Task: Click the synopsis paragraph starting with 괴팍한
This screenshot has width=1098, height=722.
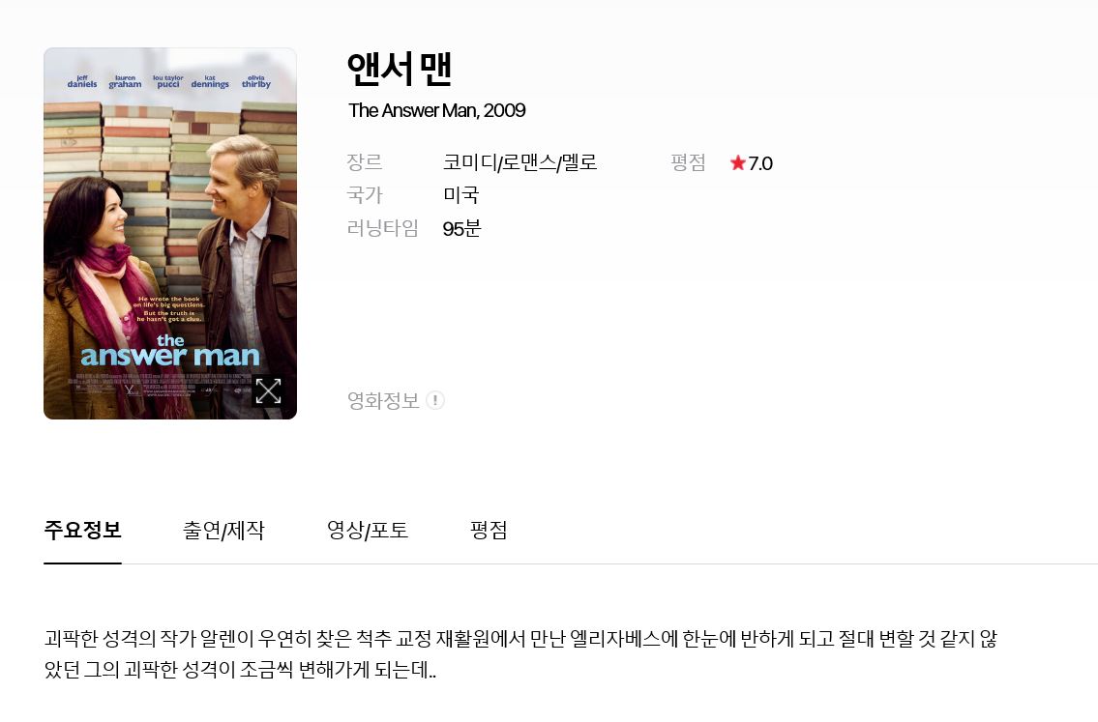Action: click(520, 654)
